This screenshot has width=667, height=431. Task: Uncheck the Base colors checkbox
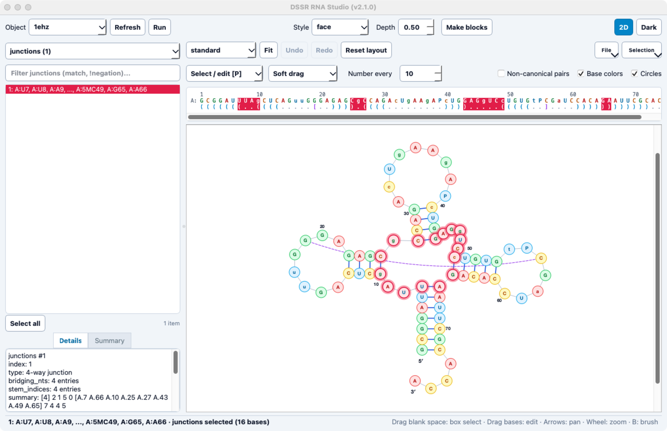click(581, 74)
